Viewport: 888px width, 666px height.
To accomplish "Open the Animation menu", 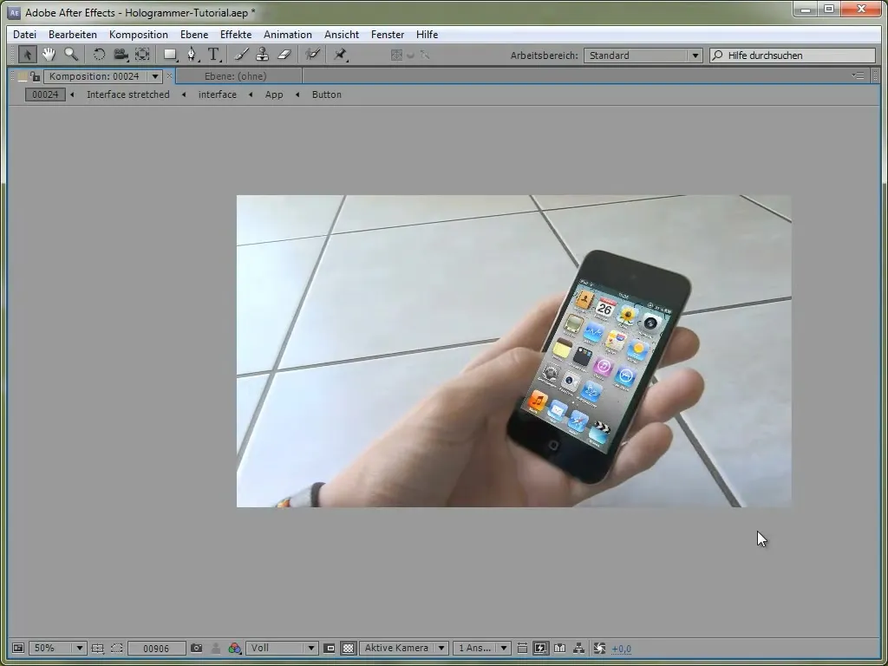I will [x=287, y=35].
